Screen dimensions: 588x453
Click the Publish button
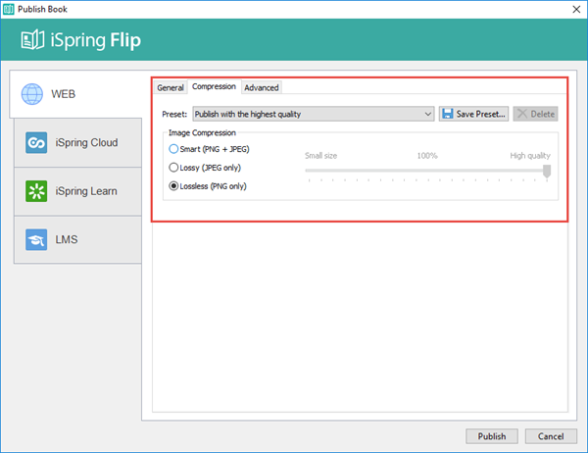tap(492, 436)
